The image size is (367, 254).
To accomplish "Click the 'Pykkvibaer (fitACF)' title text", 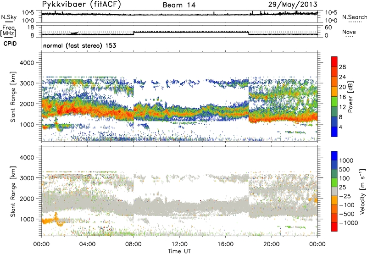I will (81, 5).
